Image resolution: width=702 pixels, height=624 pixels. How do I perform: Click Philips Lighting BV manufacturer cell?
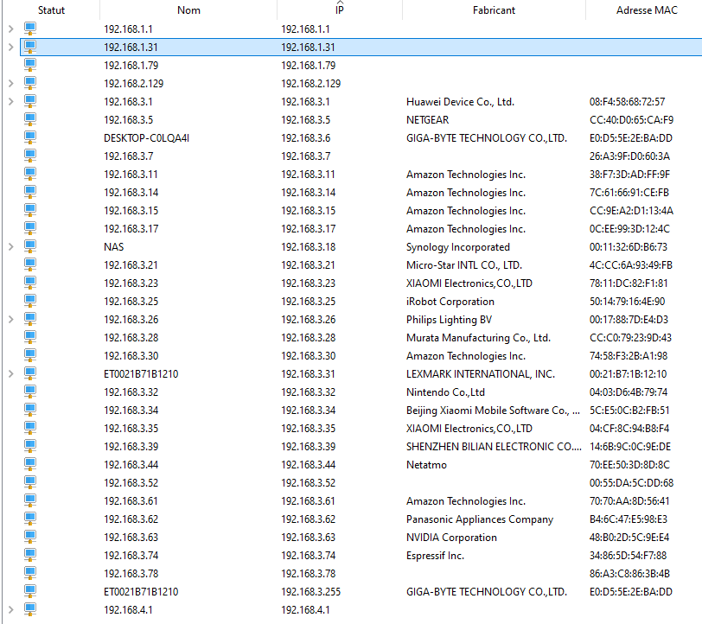(x=449, y=320)
